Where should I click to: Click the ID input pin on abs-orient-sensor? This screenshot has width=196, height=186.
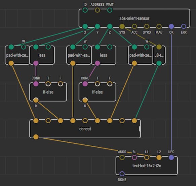(85, 10)
